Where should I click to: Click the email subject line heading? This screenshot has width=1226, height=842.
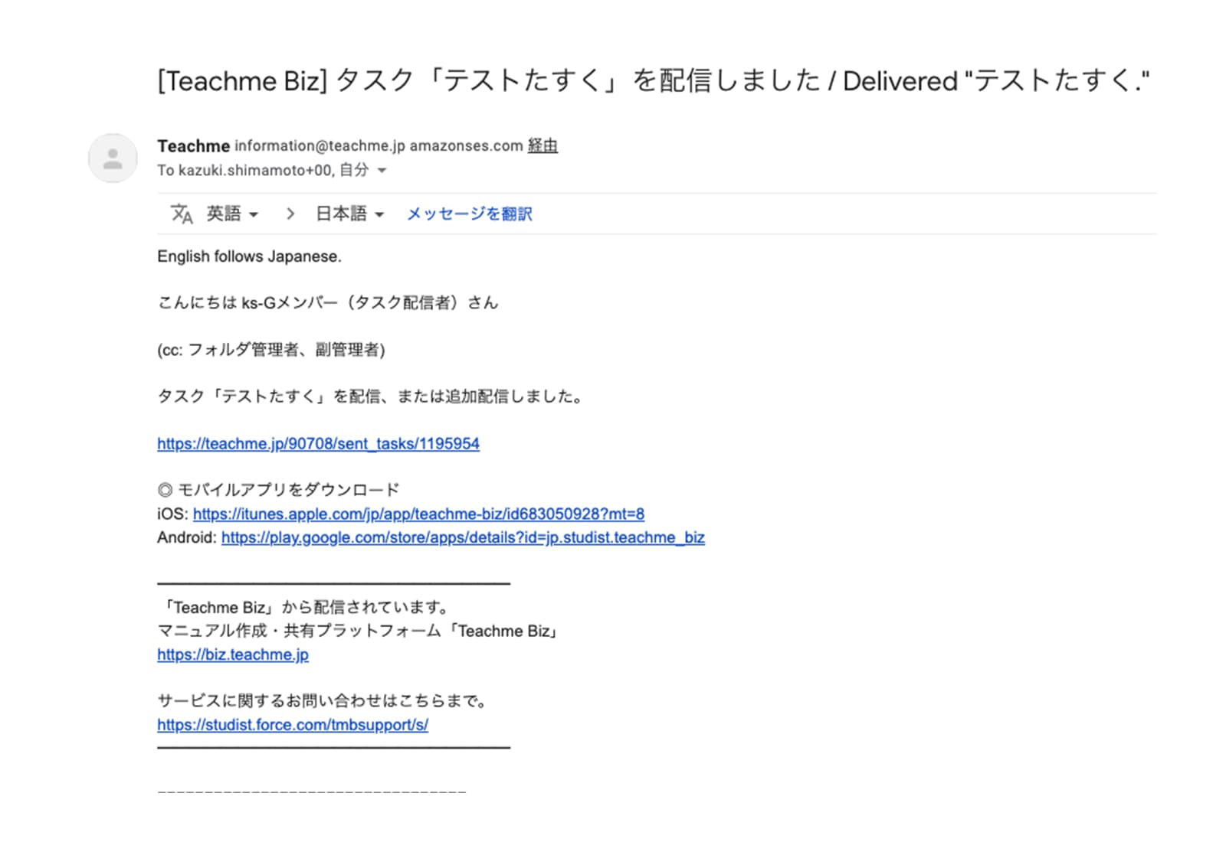point(653,80)
